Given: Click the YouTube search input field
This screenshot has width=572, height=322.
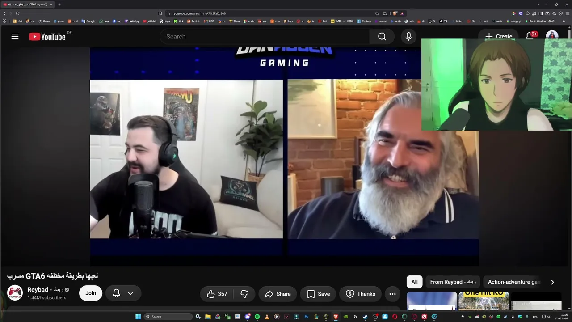Looking at the screenshot, I should tap(265, 37).
